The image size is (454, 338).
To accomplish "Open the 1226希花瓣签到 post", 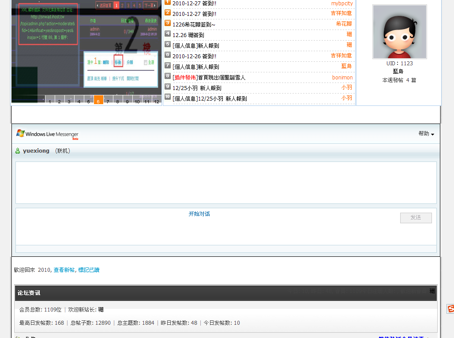I will tap(194, 25).
